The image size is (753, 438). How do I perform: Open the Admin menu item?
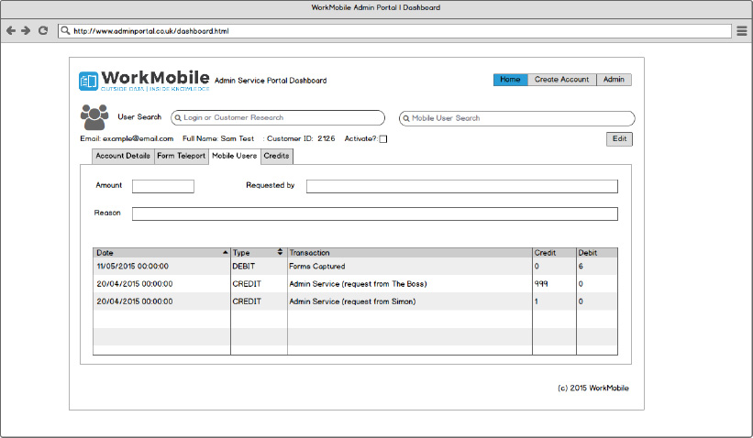coord(614,80)
